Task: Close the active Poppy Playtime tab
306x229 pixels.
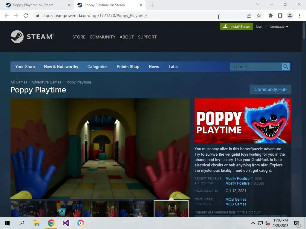Action: 141,5
